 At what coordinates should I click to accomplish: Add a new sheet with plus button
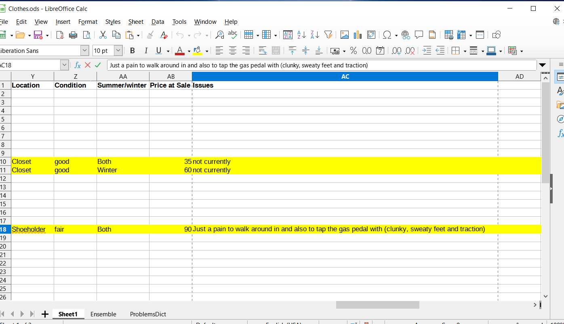tap(45, 314)
